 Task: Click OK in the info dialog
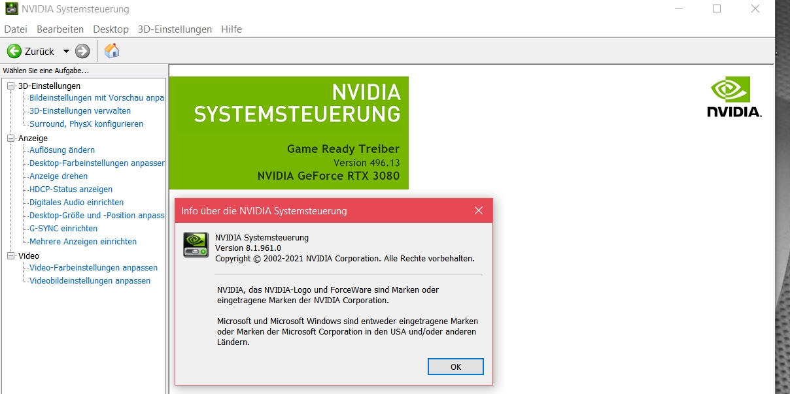[456, 367]
